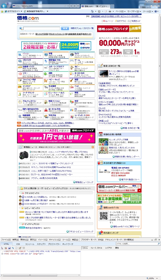Click the refresh icon in the address bar
Image resolution: width=161 pixels, height=280 pixels.
click(74, 6)
